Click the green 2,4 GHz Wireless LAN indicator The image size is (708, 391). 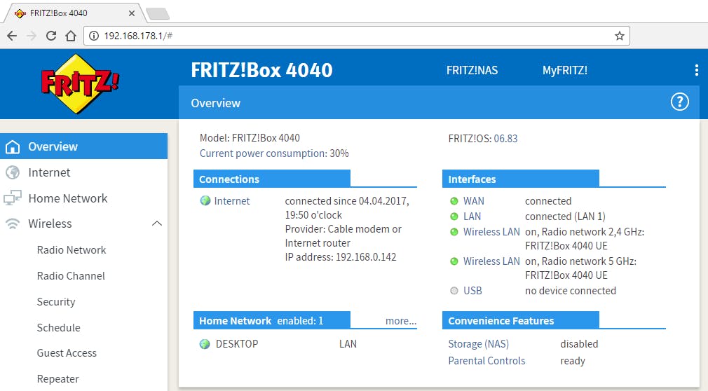[454, 232]
